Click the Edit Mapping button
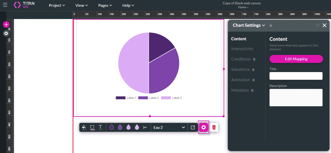 coord(296,59)
